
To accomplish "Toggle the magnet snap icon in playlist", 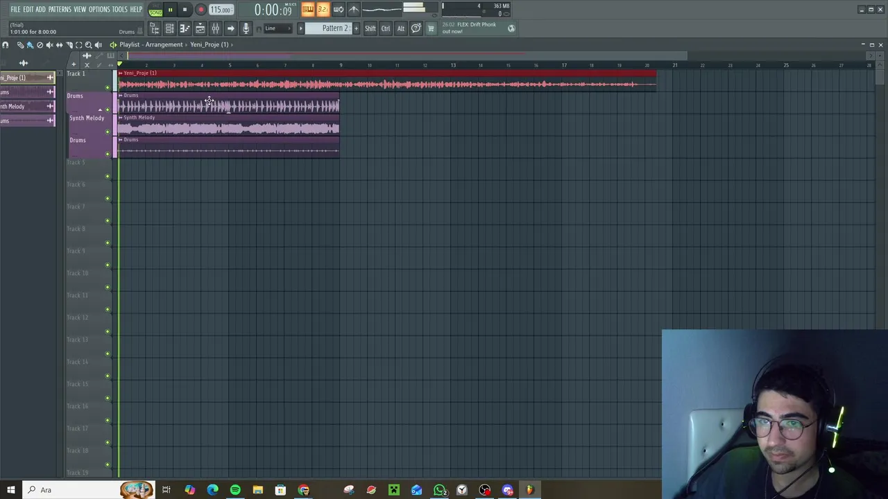I will pyautogui.click(x=5, y=44).
